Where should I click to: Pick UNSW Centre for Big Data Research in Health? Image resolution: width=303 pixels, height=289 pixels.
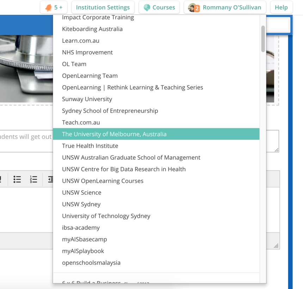pyautogui.click(x=156, y=169)
